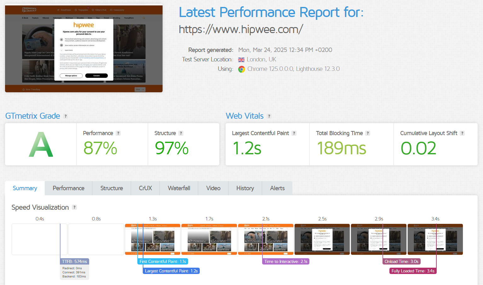Click the Connect: 391ms entry
Screen dimensions: 483x285
74,272
